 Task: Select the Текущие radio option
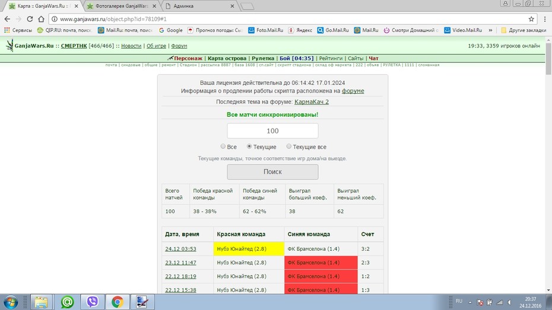coord(249,146)
